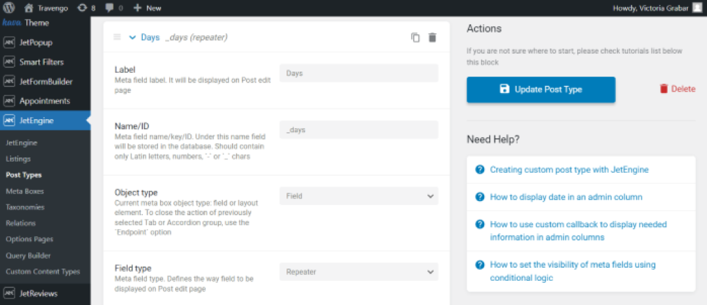Click the red Delete trash icon

click(x=664, y=89)
